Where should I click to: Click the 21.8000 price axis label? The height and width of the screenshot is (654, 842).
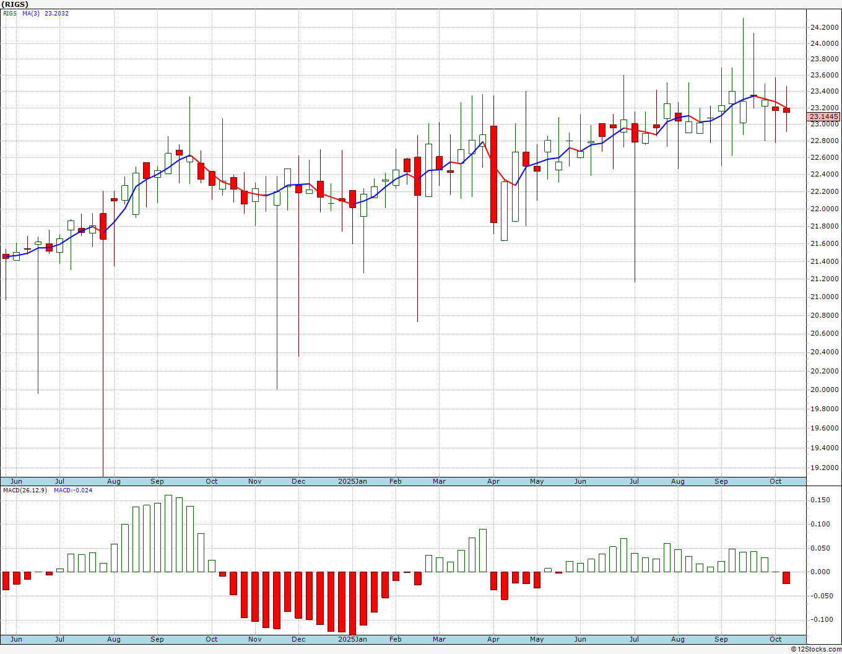823,227
